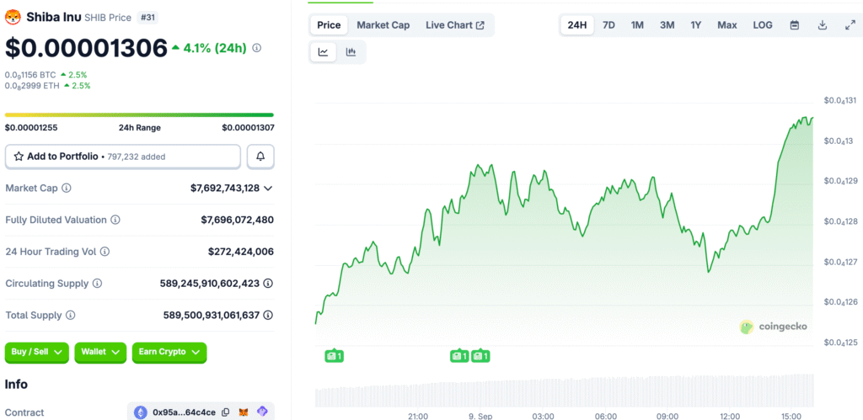Copy the contract address with copy icon
This screenshot has height=420, width=863.
[x=226, y=412]
